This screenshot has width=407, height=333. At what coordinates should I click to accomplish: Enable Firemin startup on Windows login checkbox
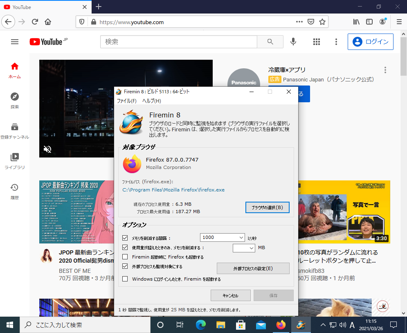[125, 279]
